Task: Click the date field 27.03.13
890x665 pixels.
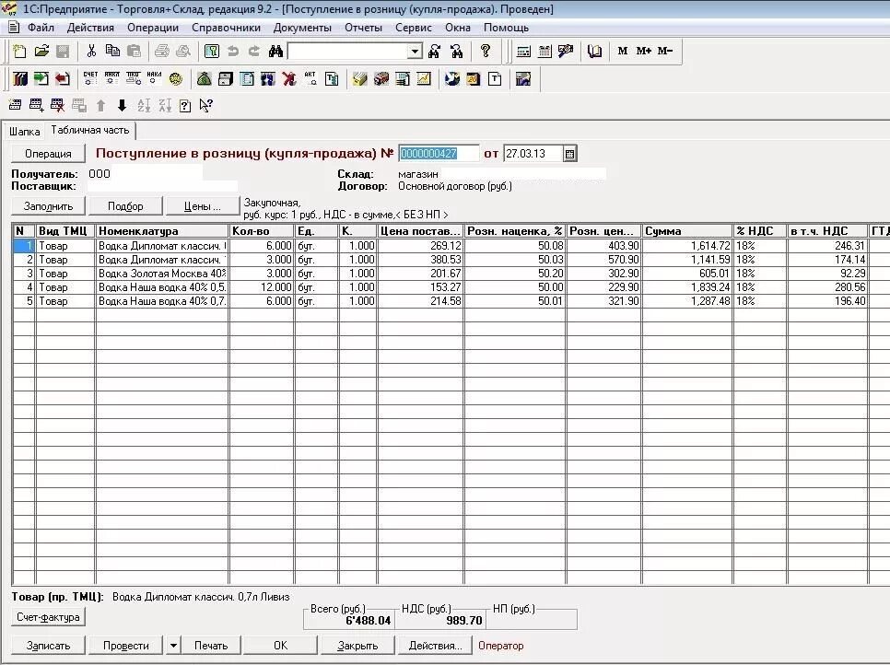Action: [533, 154]
